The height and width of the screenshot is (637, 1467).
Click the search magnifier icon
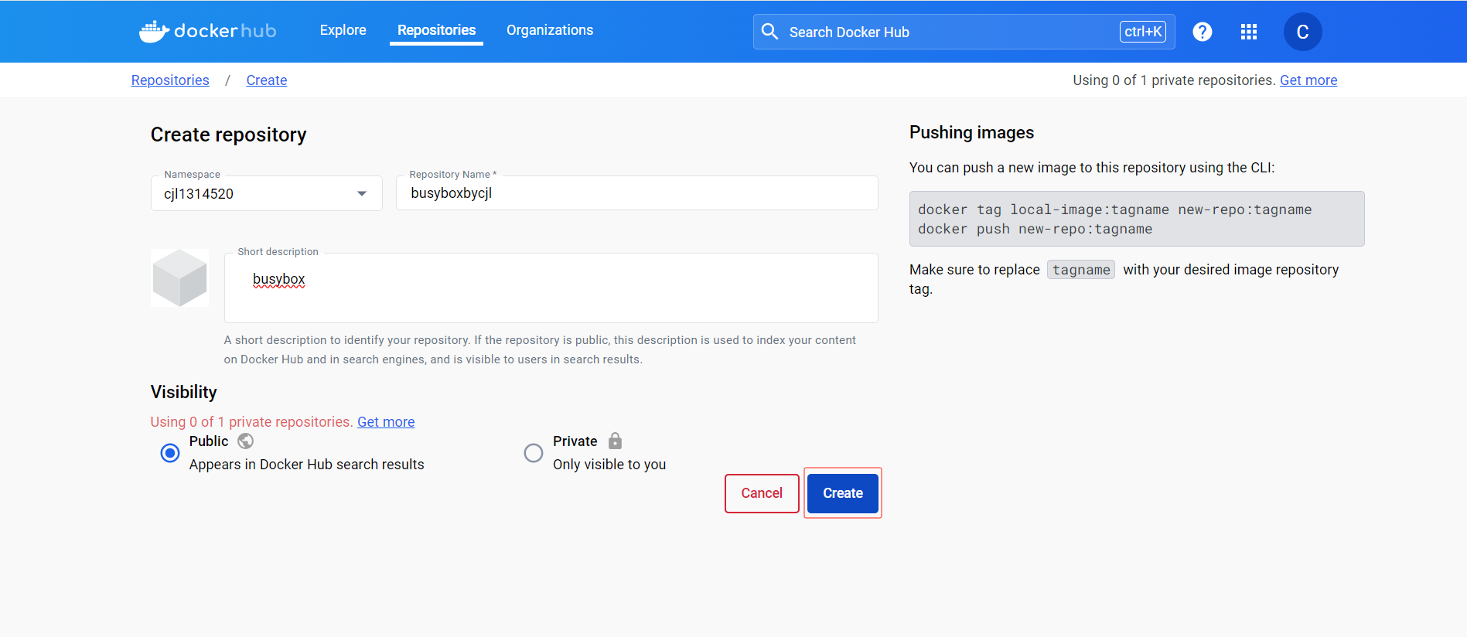tap(769, 31)
